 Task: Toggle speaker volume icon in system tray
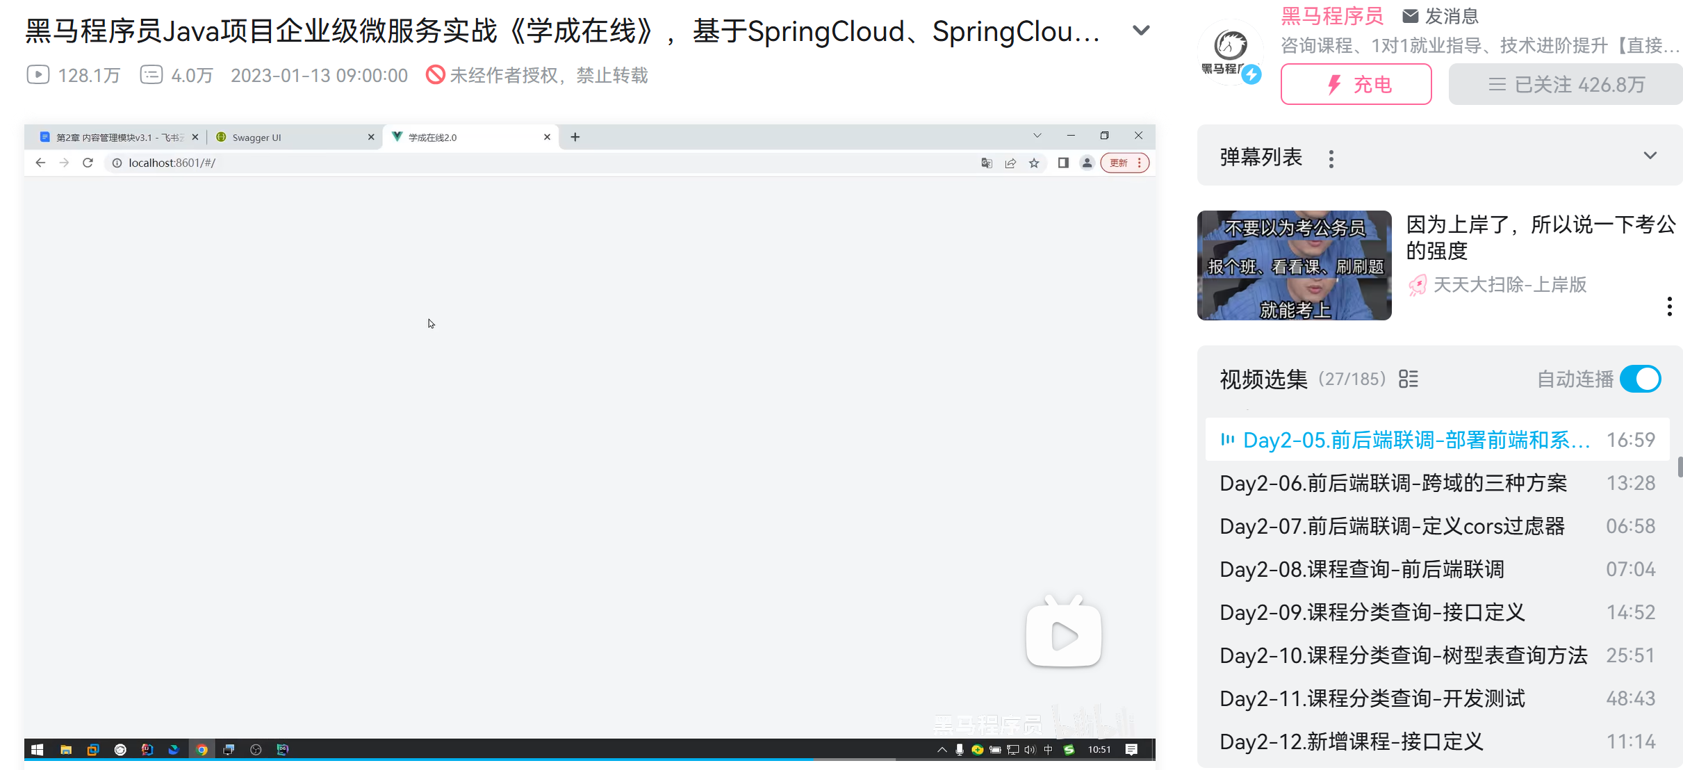[1029, 750]
